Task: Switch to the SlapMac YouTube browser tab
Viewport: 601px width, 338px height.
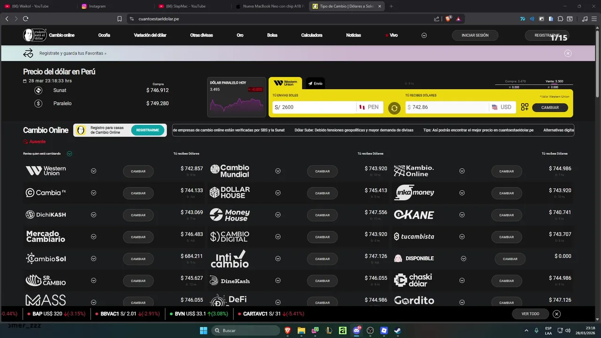Action: [193, 6]
